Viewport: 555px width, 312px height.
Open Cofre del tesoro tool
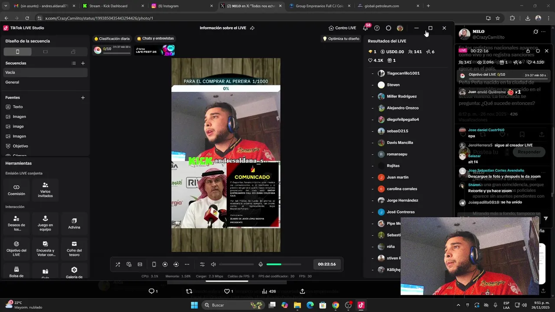pos(74,249)
